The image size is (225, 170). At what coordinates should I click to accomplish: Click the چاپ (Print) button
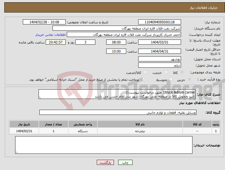(125, 162)
